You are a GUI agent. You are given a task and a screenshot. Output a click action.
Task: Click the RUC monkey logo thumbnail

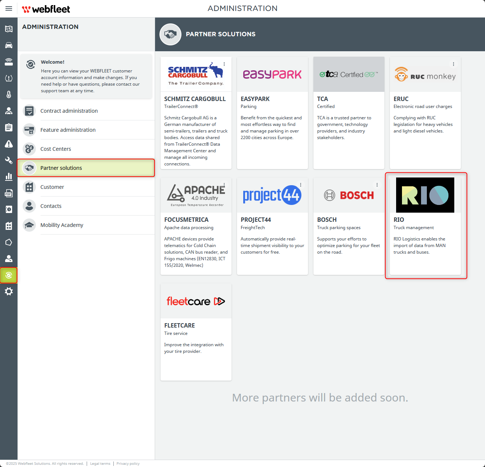425,74
